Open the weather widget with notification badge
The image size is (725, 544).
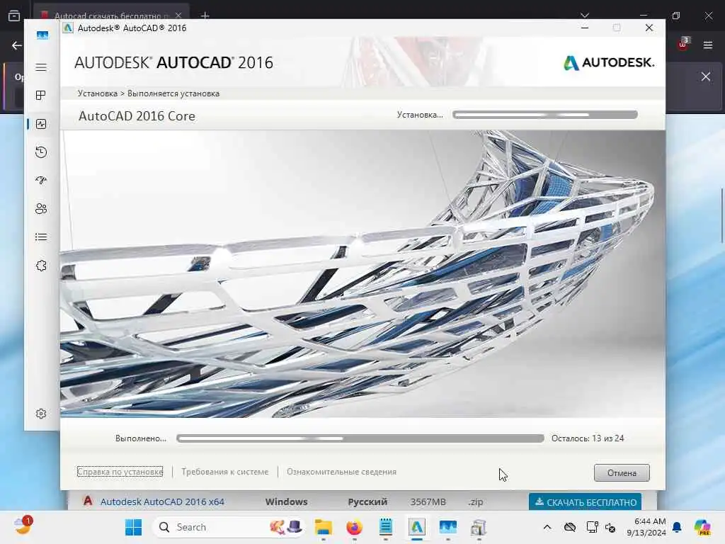pyautogui.click(x=22, y=526)
